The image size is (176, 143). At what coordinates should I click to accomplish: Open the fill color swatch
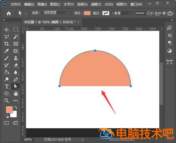87,13
